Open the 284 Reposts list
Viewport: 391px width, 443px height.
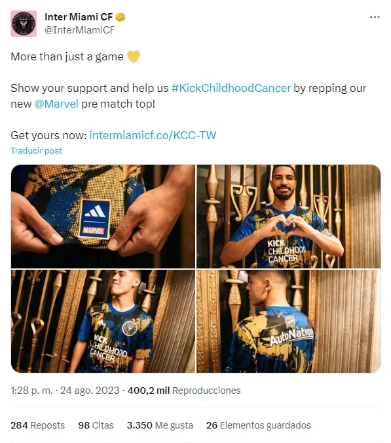click(x=38, y=425)
